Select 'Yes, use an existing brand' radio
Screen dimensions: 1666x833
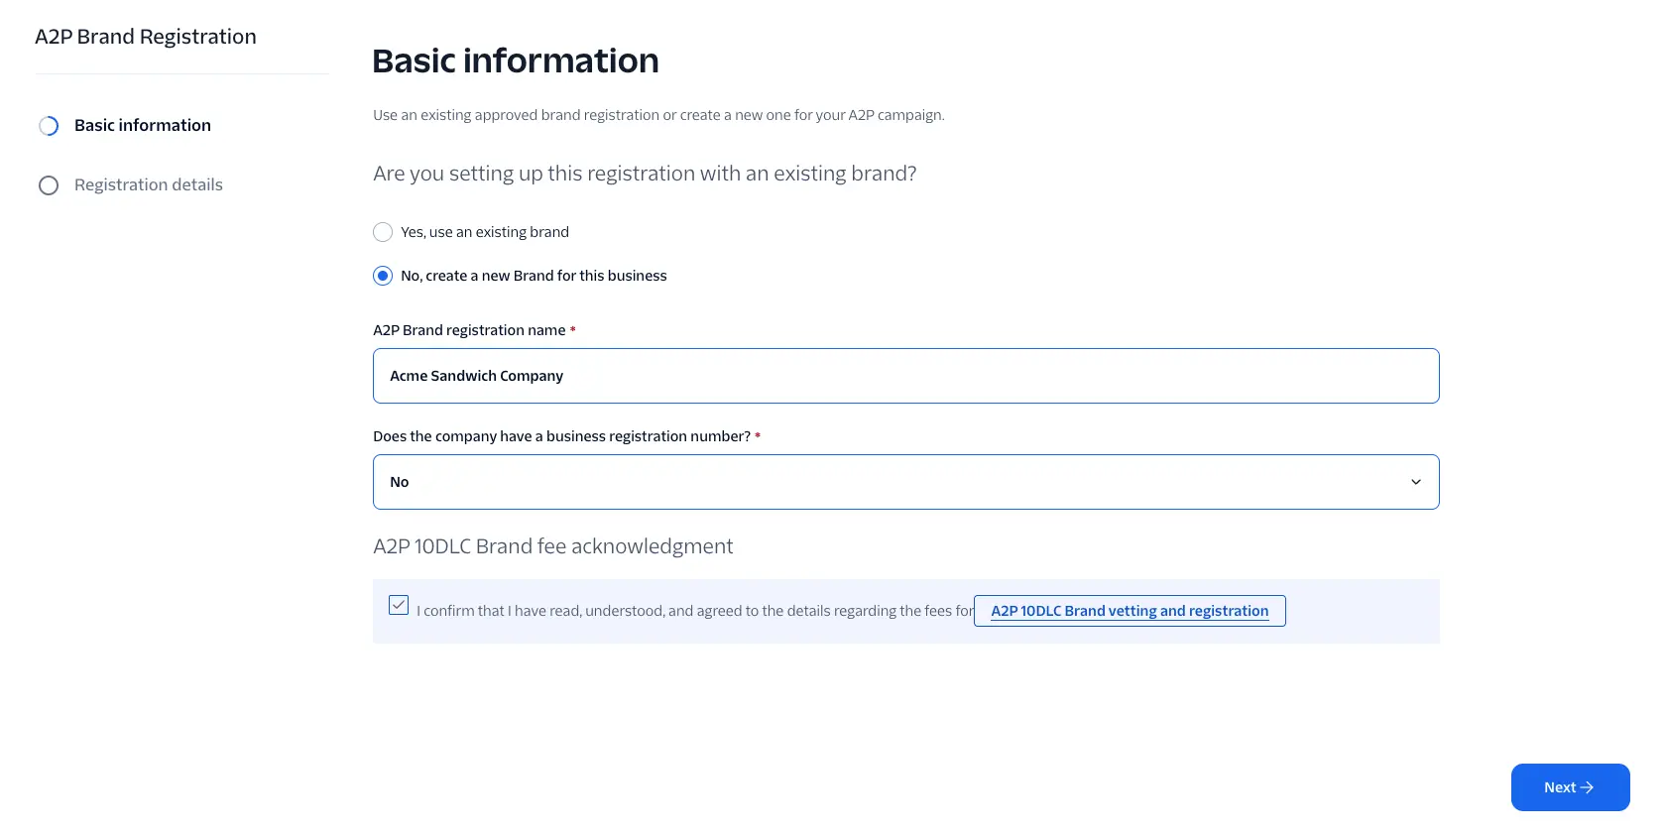383,232
